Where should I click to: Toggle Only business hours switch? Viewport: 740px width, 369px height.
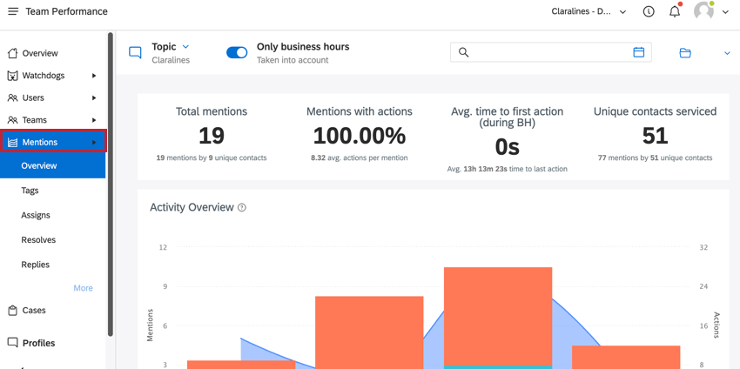pos(237,52)
